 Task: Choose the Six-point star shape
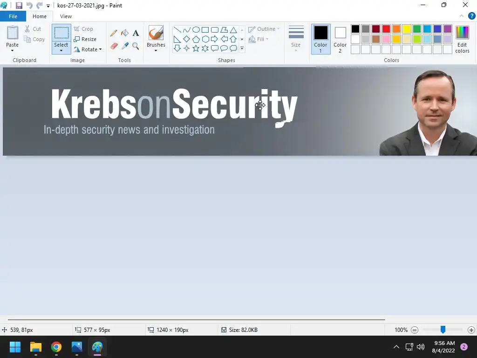(x=205, y=48)
